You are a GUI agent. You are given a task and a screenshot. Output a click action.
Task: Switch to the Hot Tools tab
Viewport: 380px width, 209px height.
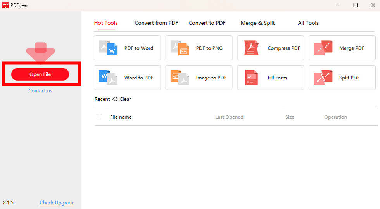pos(105,23)
